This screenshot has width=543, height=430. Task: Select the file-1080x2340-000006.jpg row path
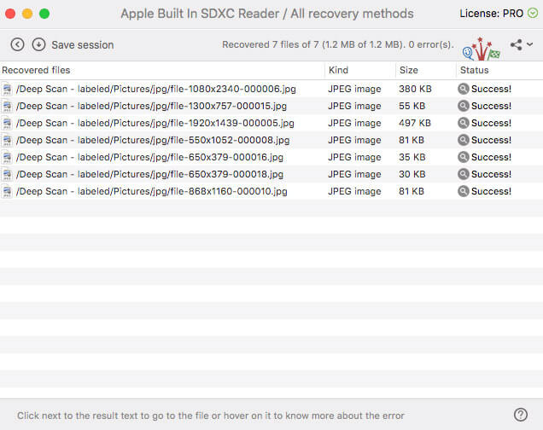156,89
